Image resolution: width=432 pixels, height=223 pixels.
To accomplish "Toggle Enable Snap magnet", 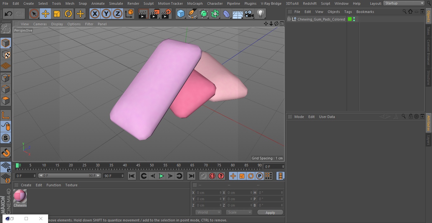I will [6, 153].
